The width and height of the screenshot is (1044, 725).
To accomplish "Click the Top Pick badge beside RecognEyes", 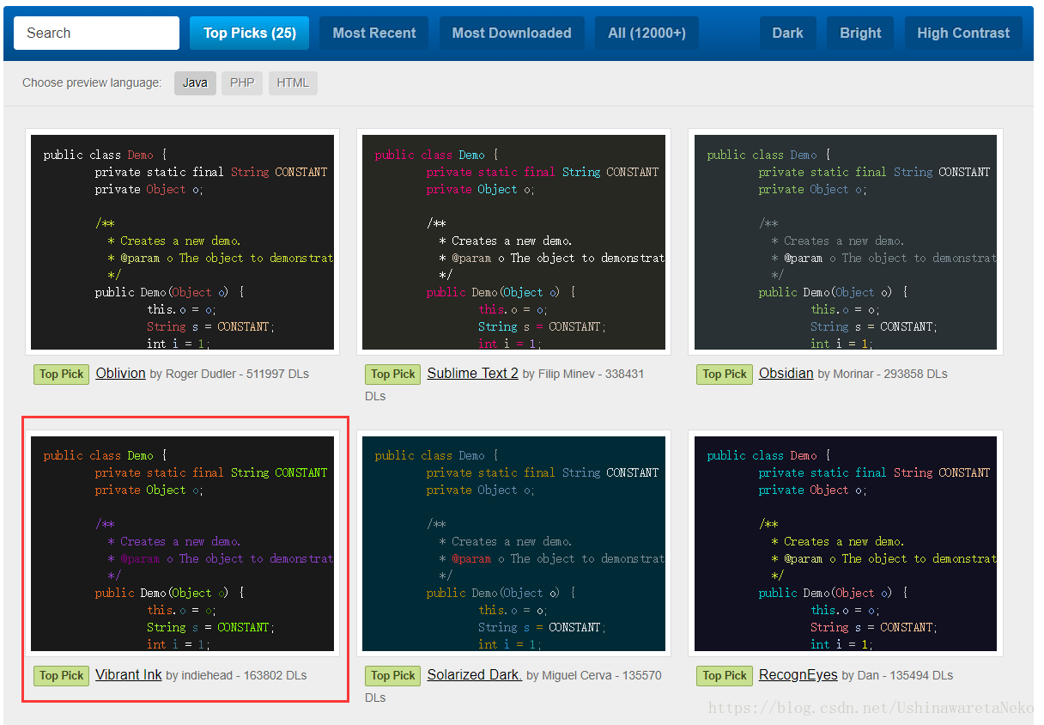I will tap(725, 676).
